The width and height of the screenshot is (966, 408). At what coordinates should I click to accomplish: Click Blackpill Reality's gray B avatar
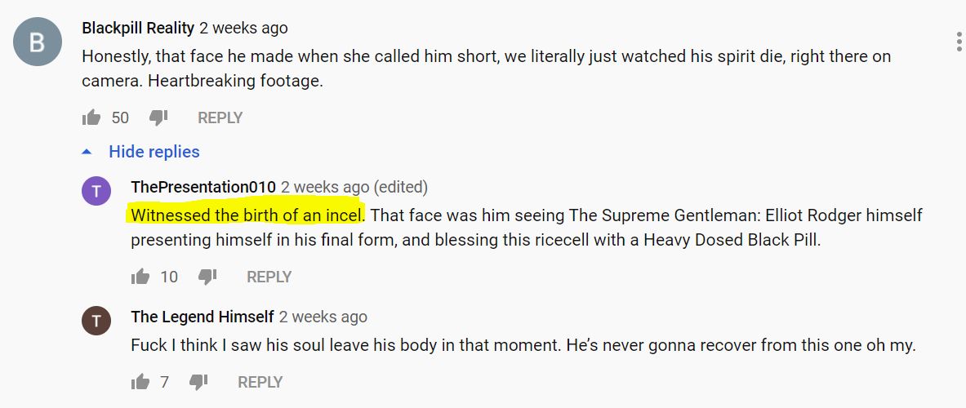pos(38,42)
